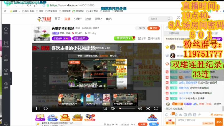224x126 pixels.
Task: Open 关注 heart in left sidebar
Action: pyautogui.click(x=6, y=31)
